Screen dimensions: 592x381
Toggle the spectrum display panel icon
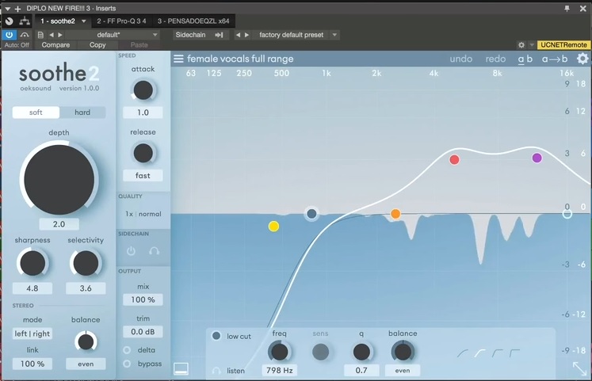coord(181,369)
